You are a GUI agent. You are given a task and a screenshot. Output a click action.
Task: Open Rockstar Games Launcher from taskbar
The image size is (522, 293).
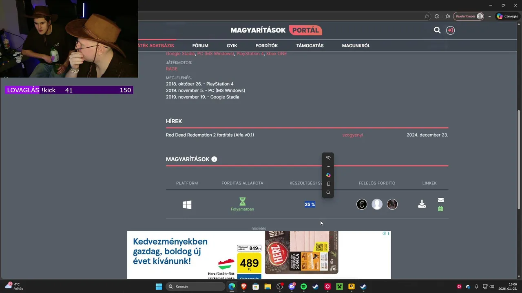tap(351, 286)
